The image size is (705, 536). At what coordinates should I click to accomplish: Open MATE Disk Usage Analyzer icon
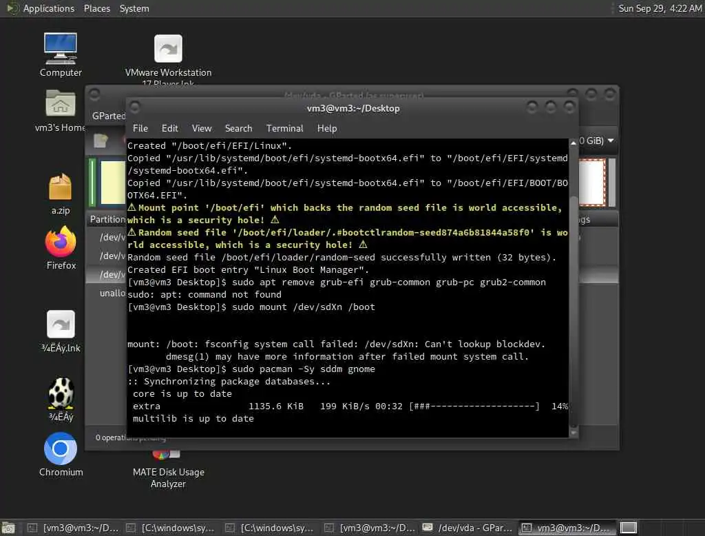click(168, 471)
